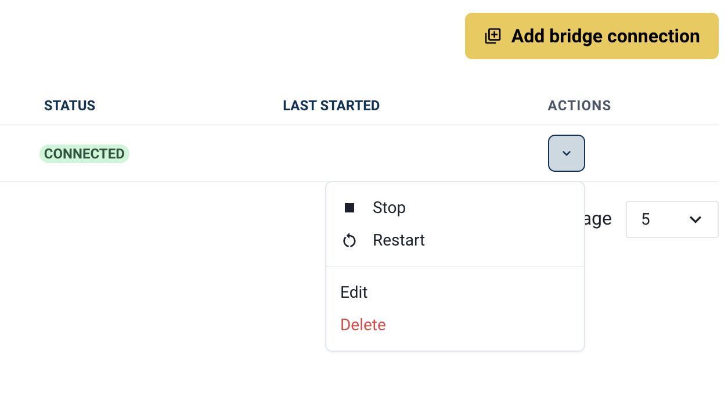Click the LAST STARTED column header
Screen dimensions: 728x397
(331, 106)
